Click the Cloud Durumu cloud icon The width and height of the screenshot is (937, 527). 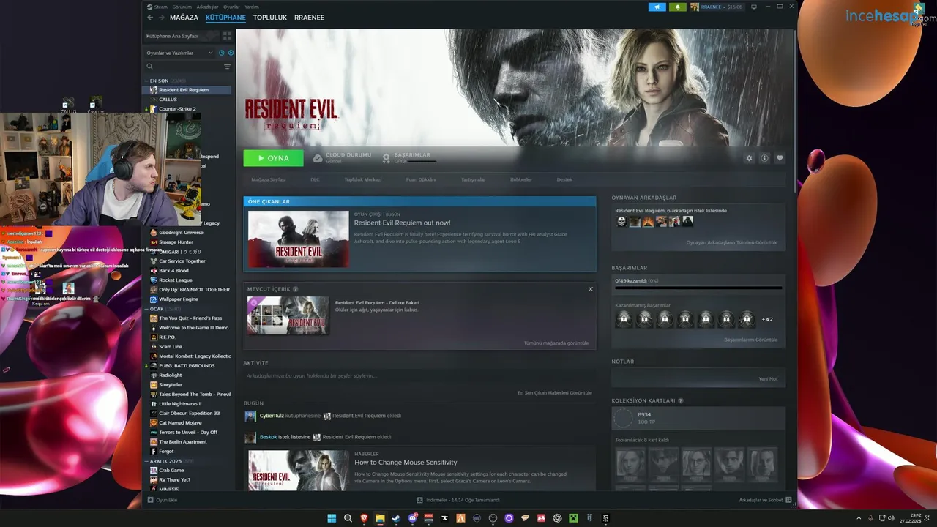(318, 157)
